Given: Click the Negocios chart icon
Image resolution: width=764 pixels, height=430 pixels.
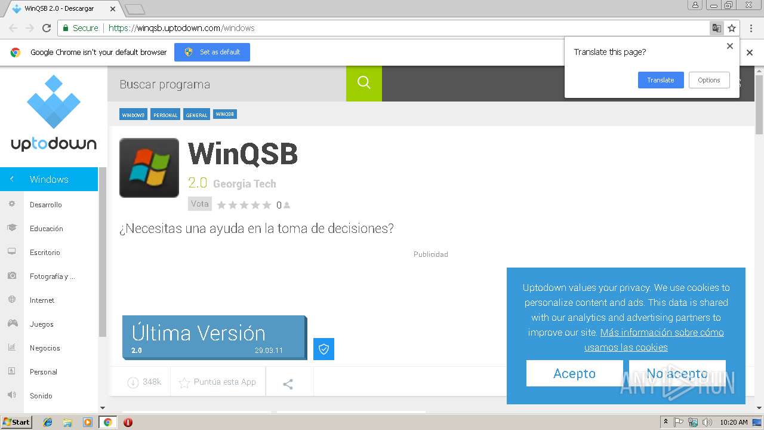Looking at the screenshot, I should 12,348.
